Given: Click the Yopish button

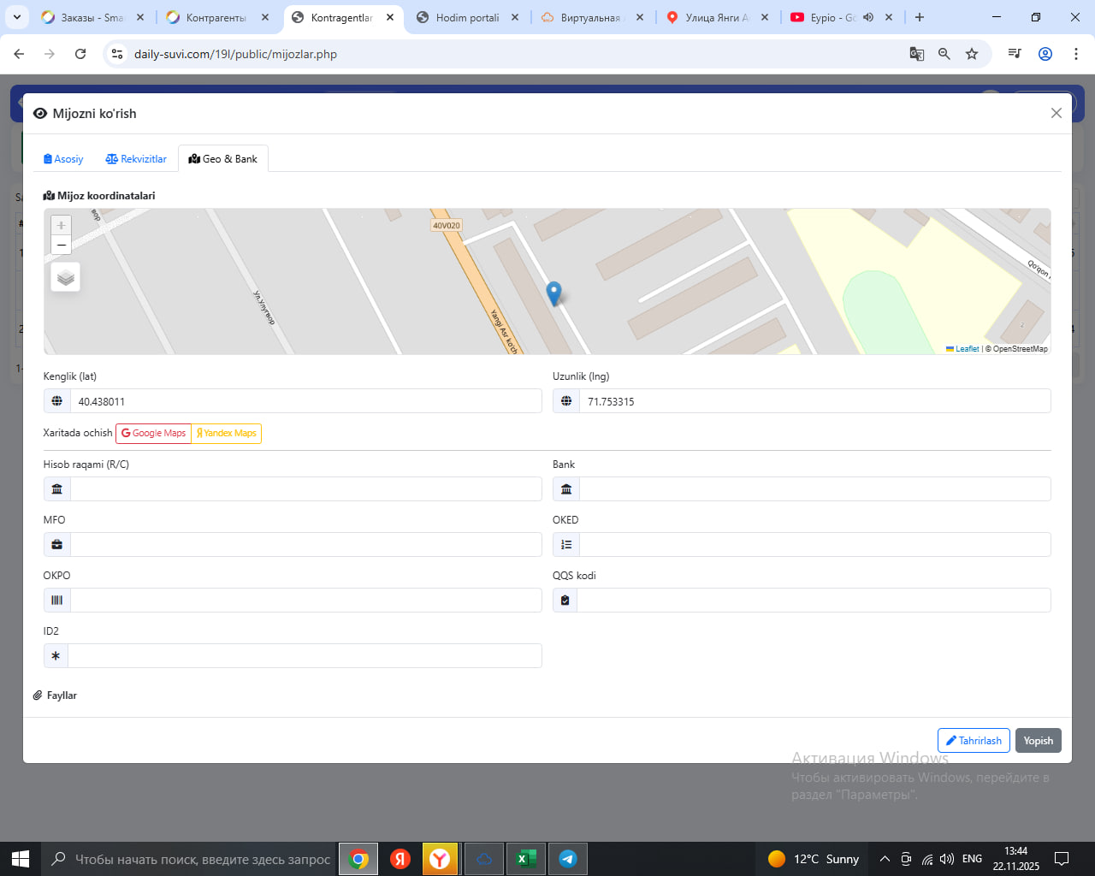Looking at the screenshot, I should click(1038, 741).
